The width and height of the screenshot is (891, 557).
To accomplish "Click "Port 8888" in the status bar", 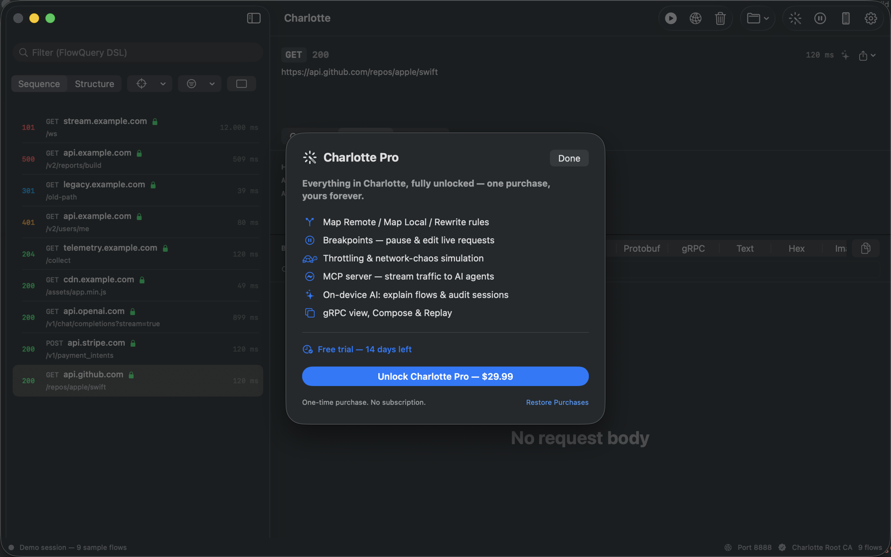I will (755, 548).
